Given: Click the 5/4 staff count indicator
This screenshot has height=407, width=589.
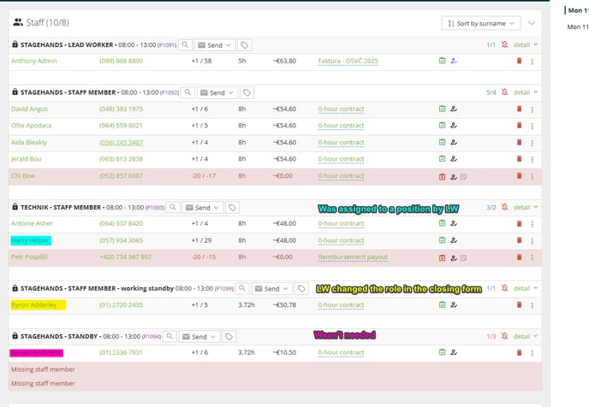Looking at the screenshot, I should (x=491, y=92).
